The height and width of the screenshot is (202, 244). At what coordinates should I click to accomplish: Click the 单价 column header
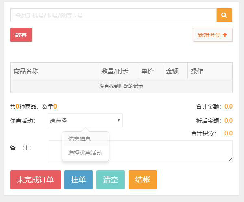click(x=150, y=71)
